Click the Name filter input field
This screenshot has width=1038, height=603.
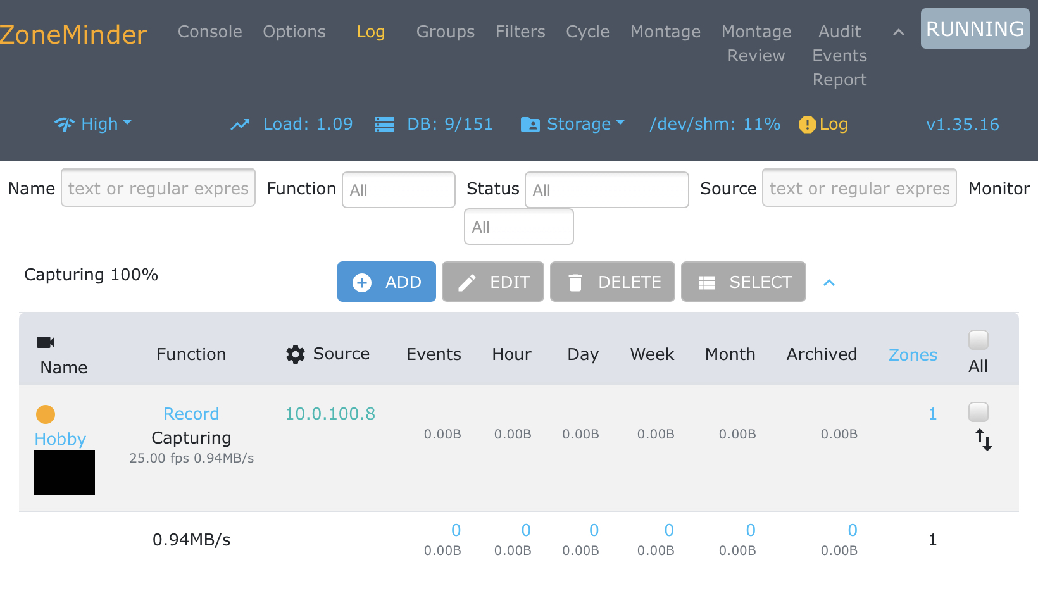click(x=158, y=187)
